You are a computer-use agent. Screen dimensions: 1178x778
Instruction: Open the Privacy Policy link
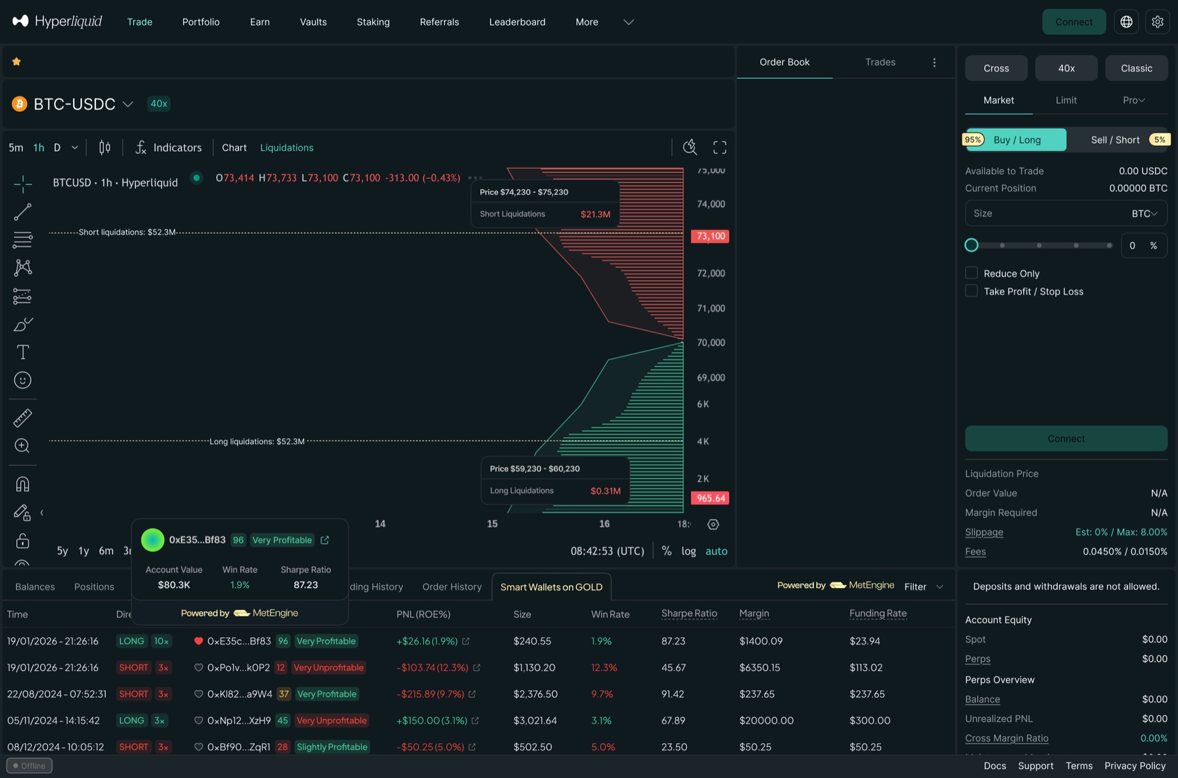1135,766
